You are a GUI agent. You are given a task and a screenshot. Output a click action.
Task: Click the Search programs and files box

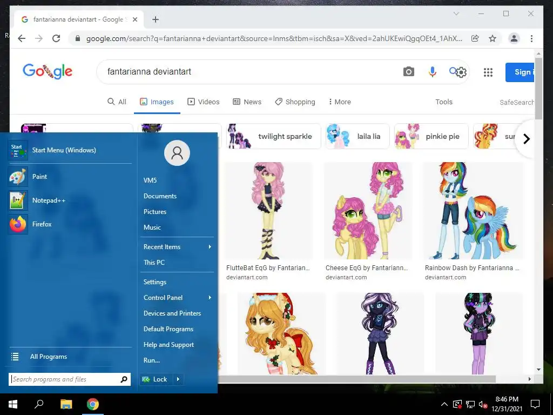coord(70,379)
